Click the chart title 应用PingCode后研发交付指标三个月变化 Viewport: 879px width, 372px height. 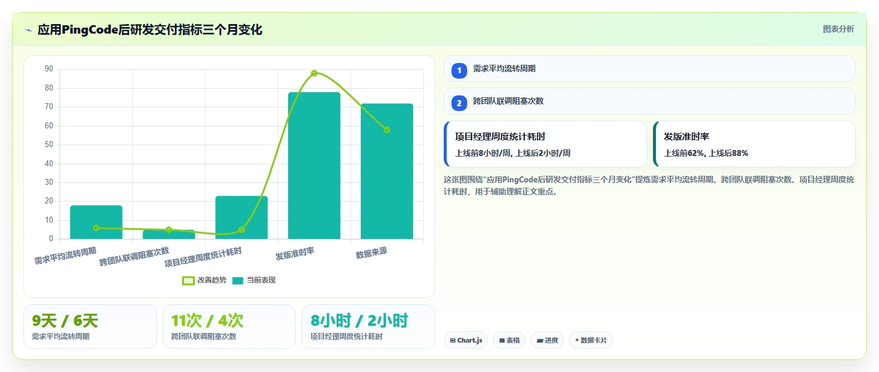[150, 30]
